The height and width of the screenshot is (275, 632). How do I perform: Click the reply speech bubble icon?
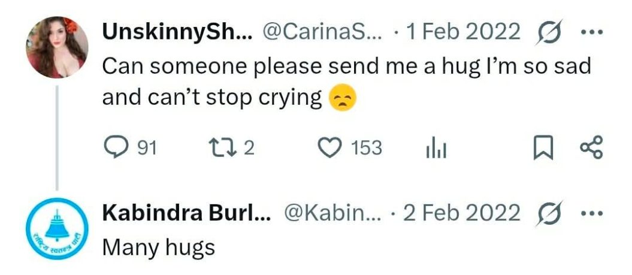point(113,147)
